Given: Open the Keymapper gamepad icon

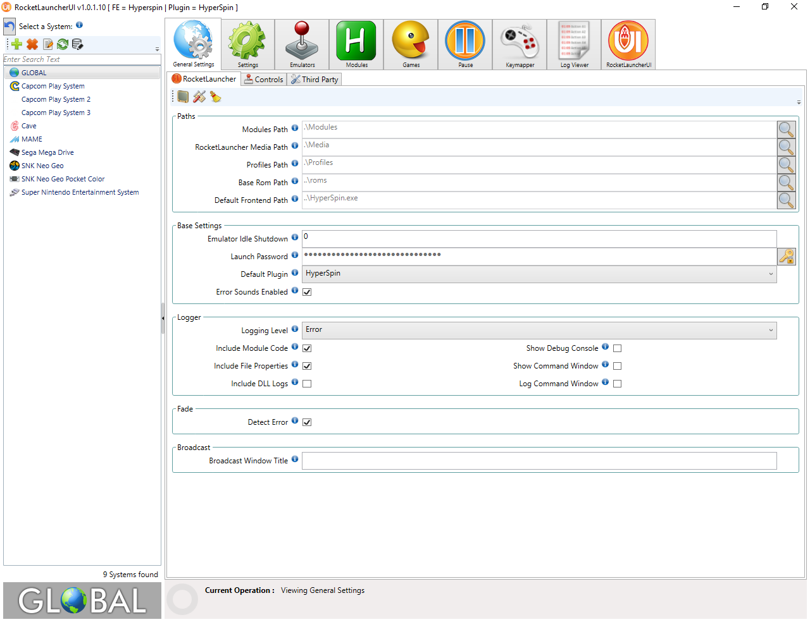Looking at the screenshot, I should point(520,43).
